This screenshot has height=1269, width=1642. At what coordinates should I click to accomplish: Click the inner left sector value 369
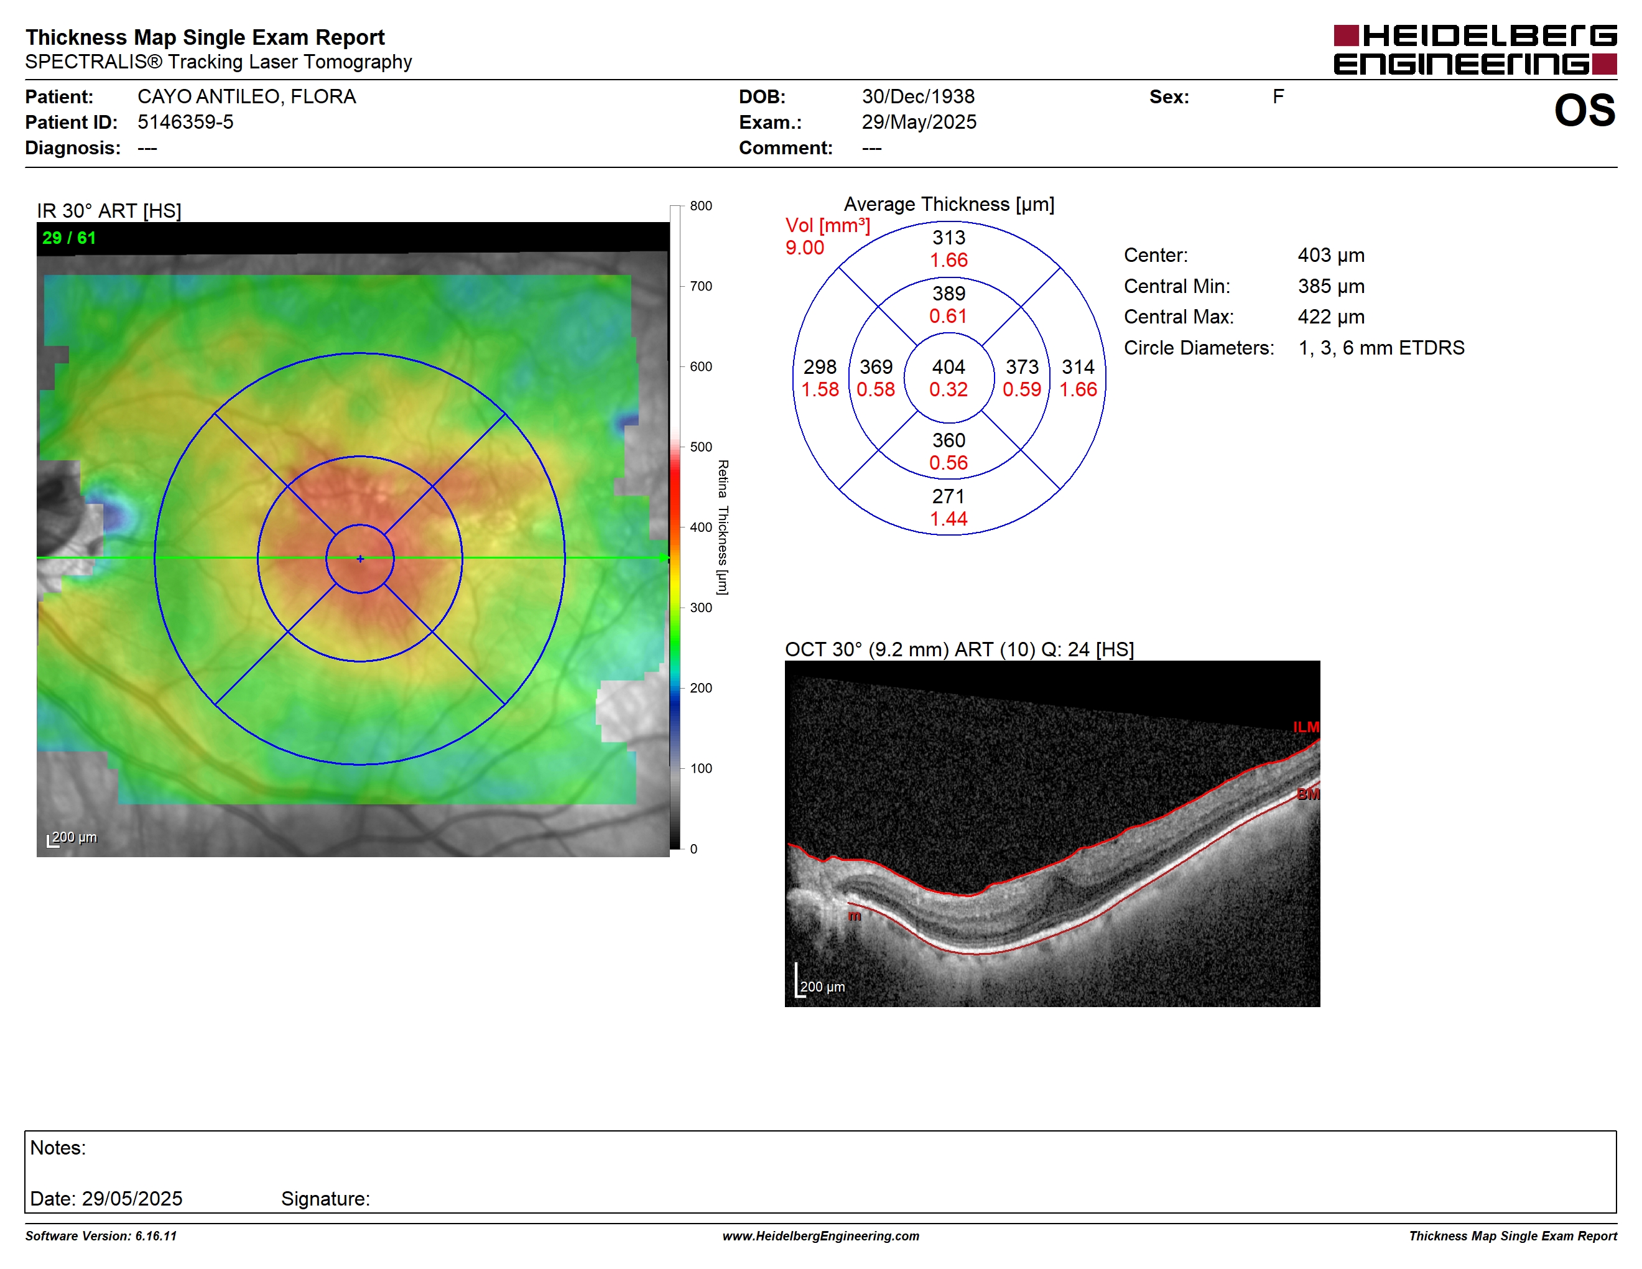point(876,367)
